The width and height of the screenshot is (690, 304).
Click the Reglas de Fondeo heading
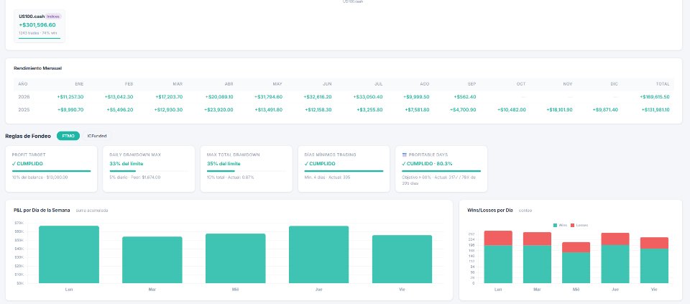pyautogui.click(x=28, y=136)
